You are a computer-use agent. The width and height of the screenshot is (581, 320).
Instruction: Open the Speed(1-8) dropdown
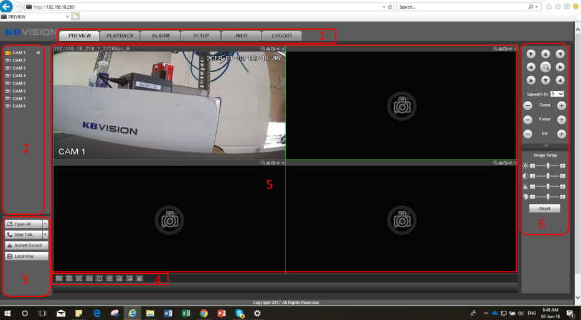558,93
